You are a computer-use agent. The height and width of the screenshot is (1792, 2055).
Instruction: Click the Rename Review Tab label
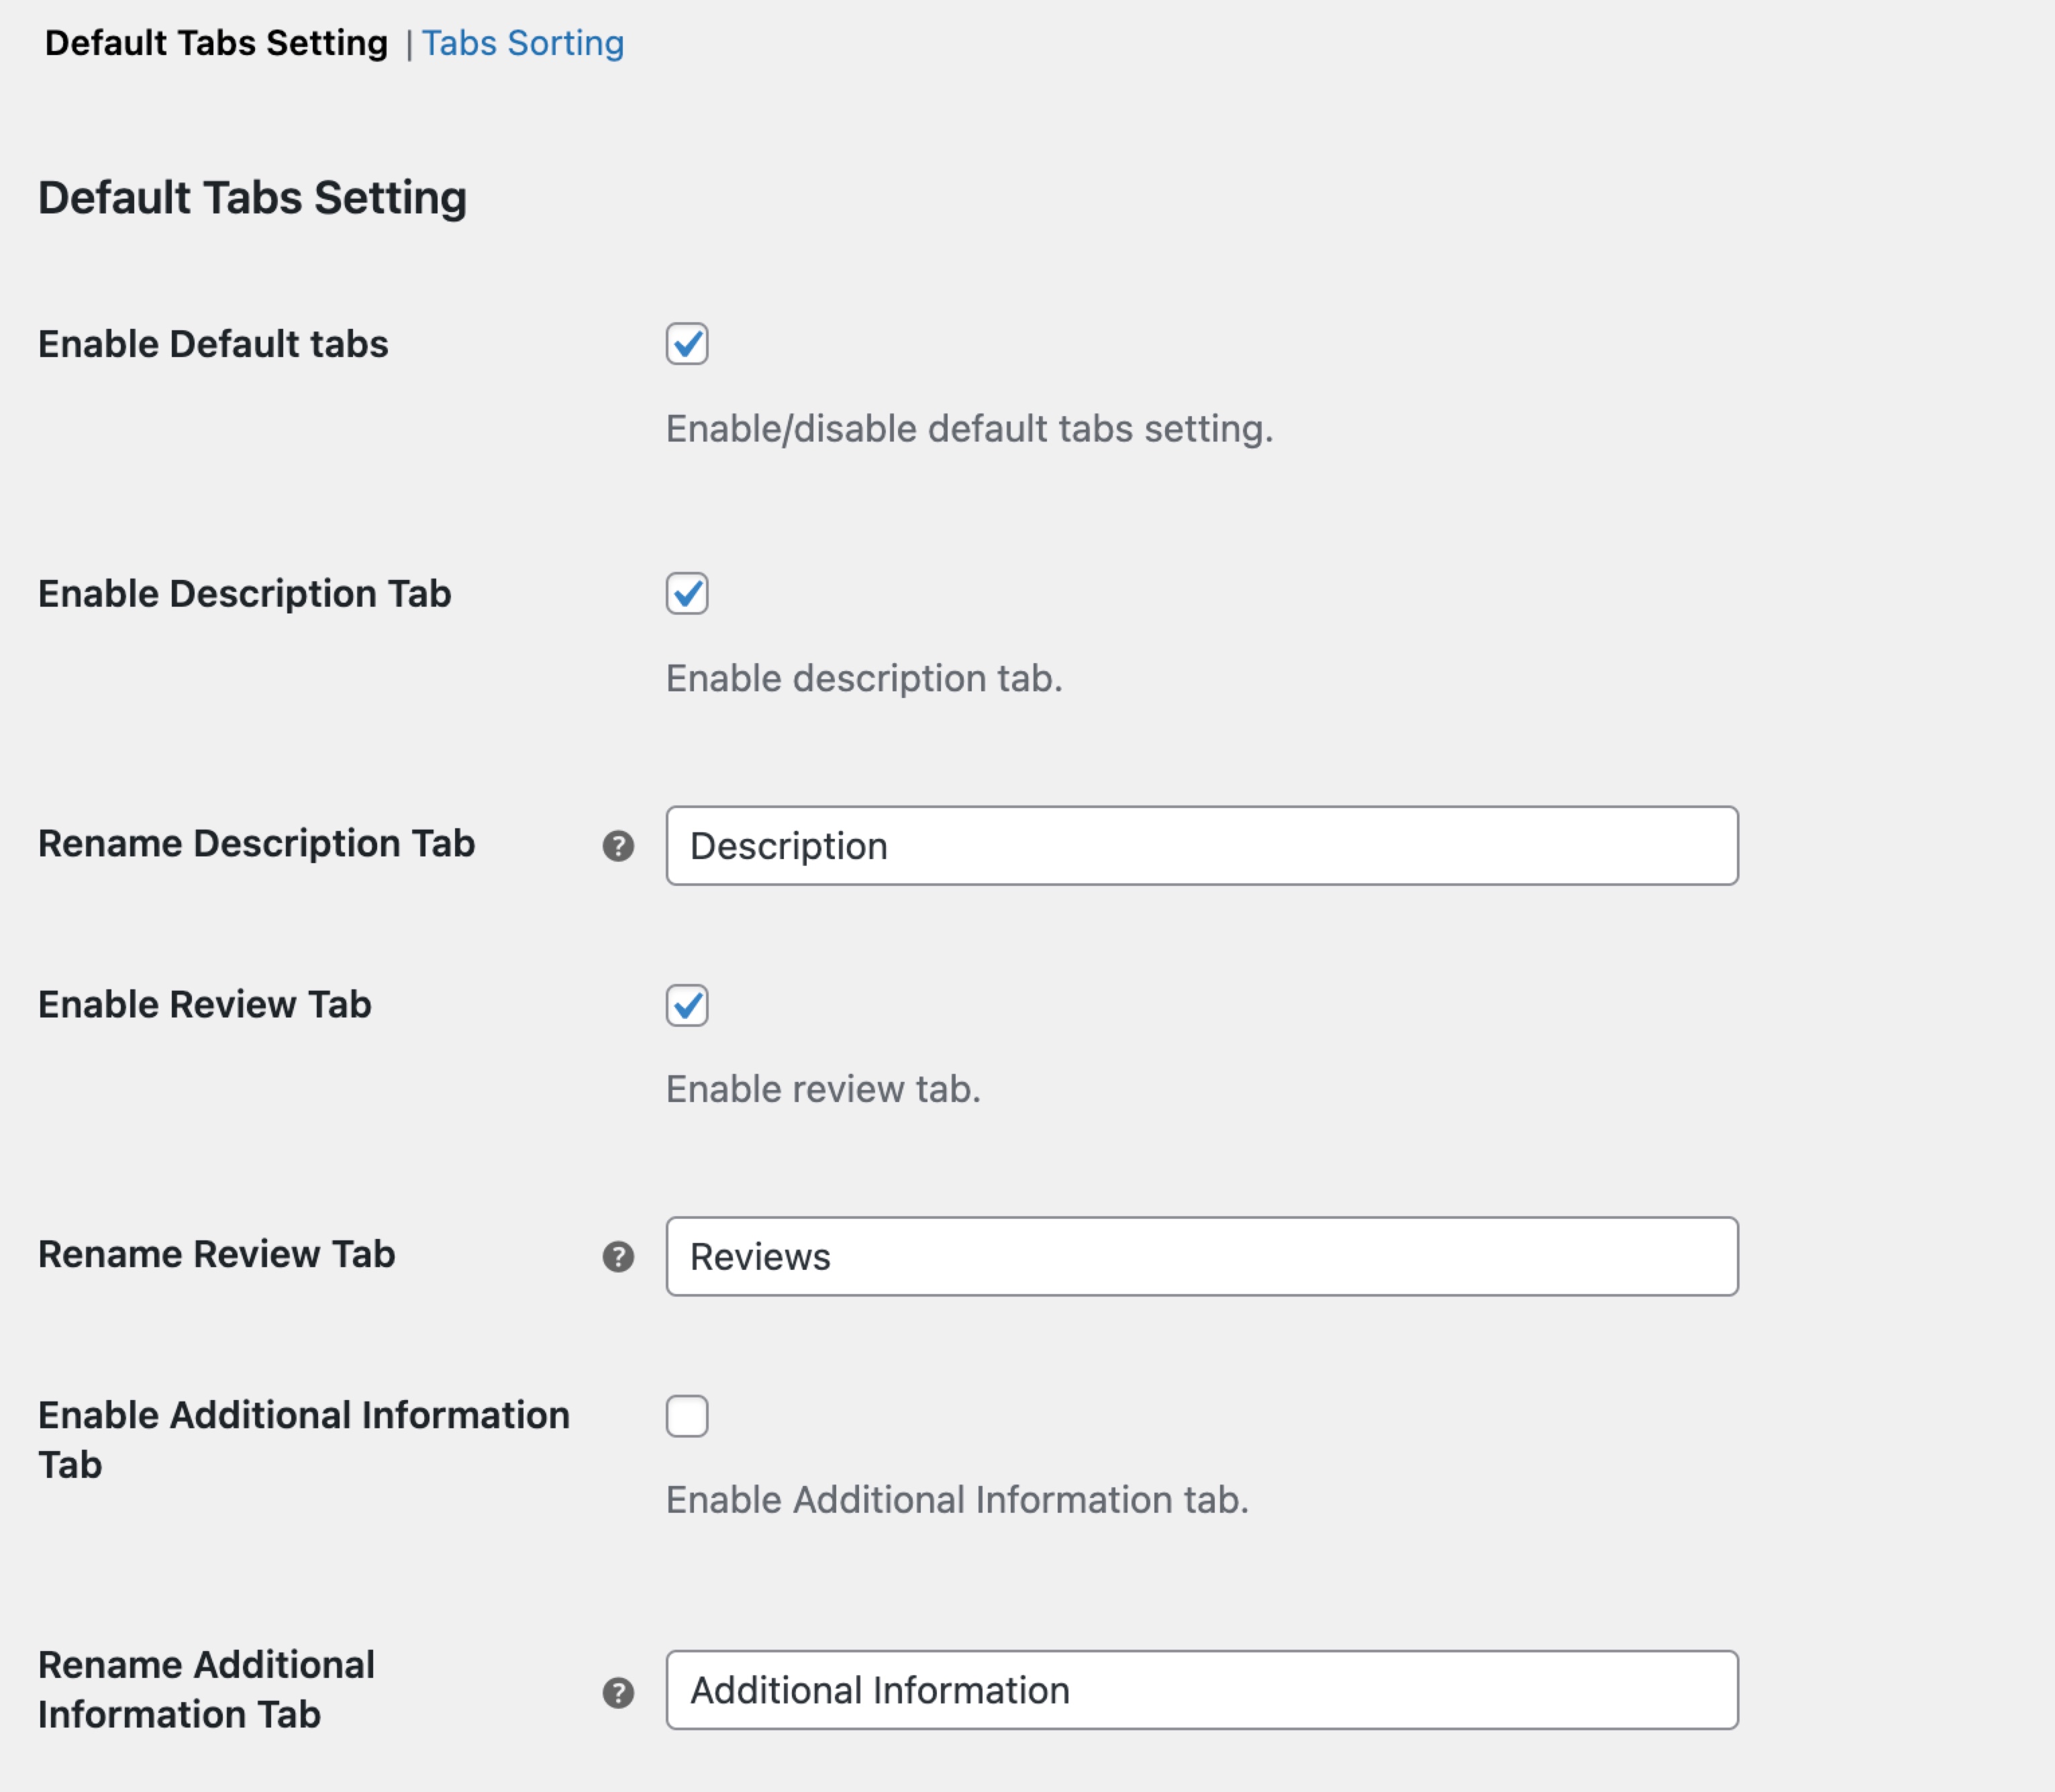[217, 1256]
